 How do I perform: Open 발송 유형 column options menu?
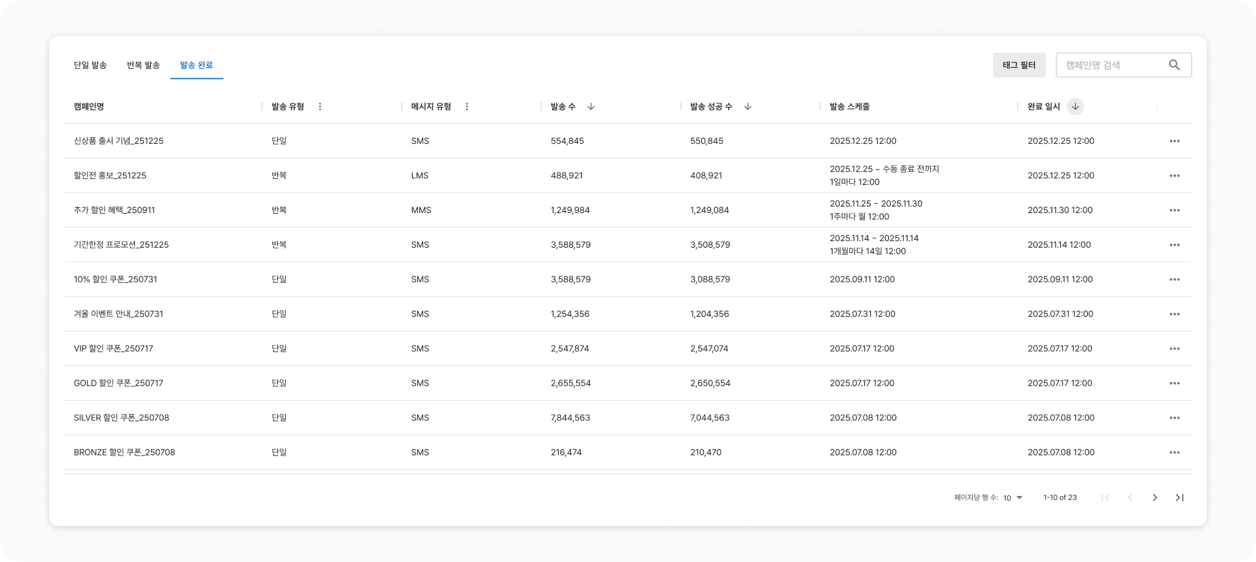[x=320, y=107]
